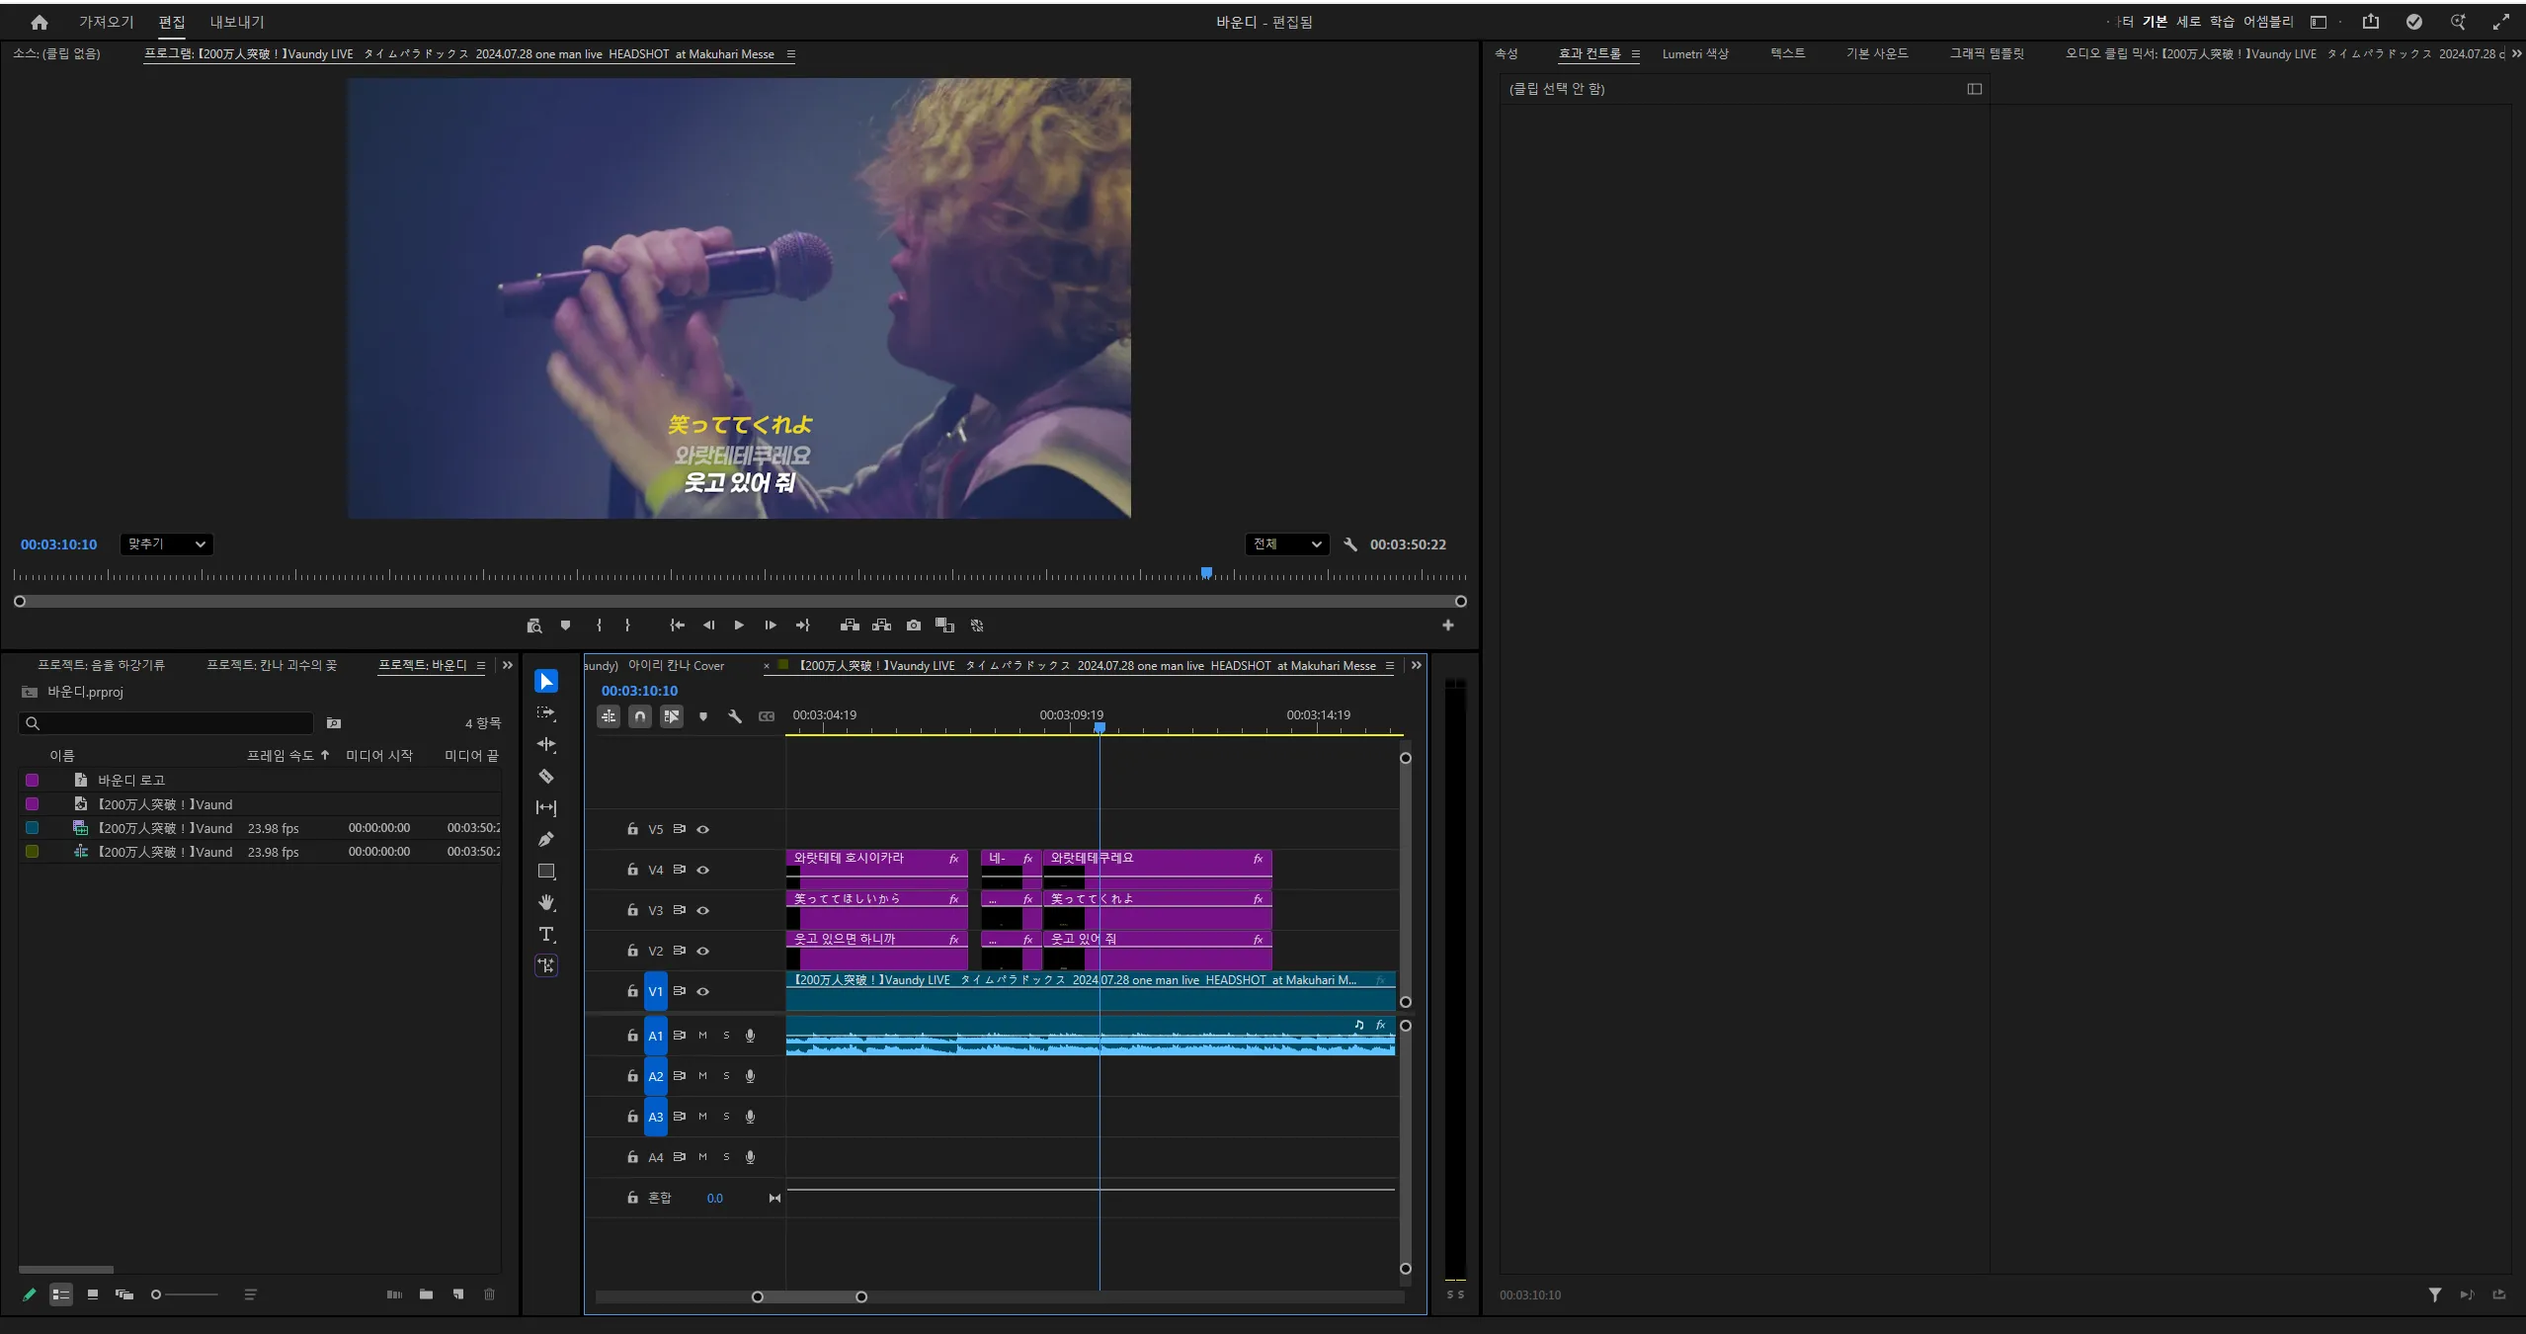Select the 웃고 있어 줘 clip on V2
This screenshot has height=1334, width=2526.
pyautogui.click(x=1157, y=951)
